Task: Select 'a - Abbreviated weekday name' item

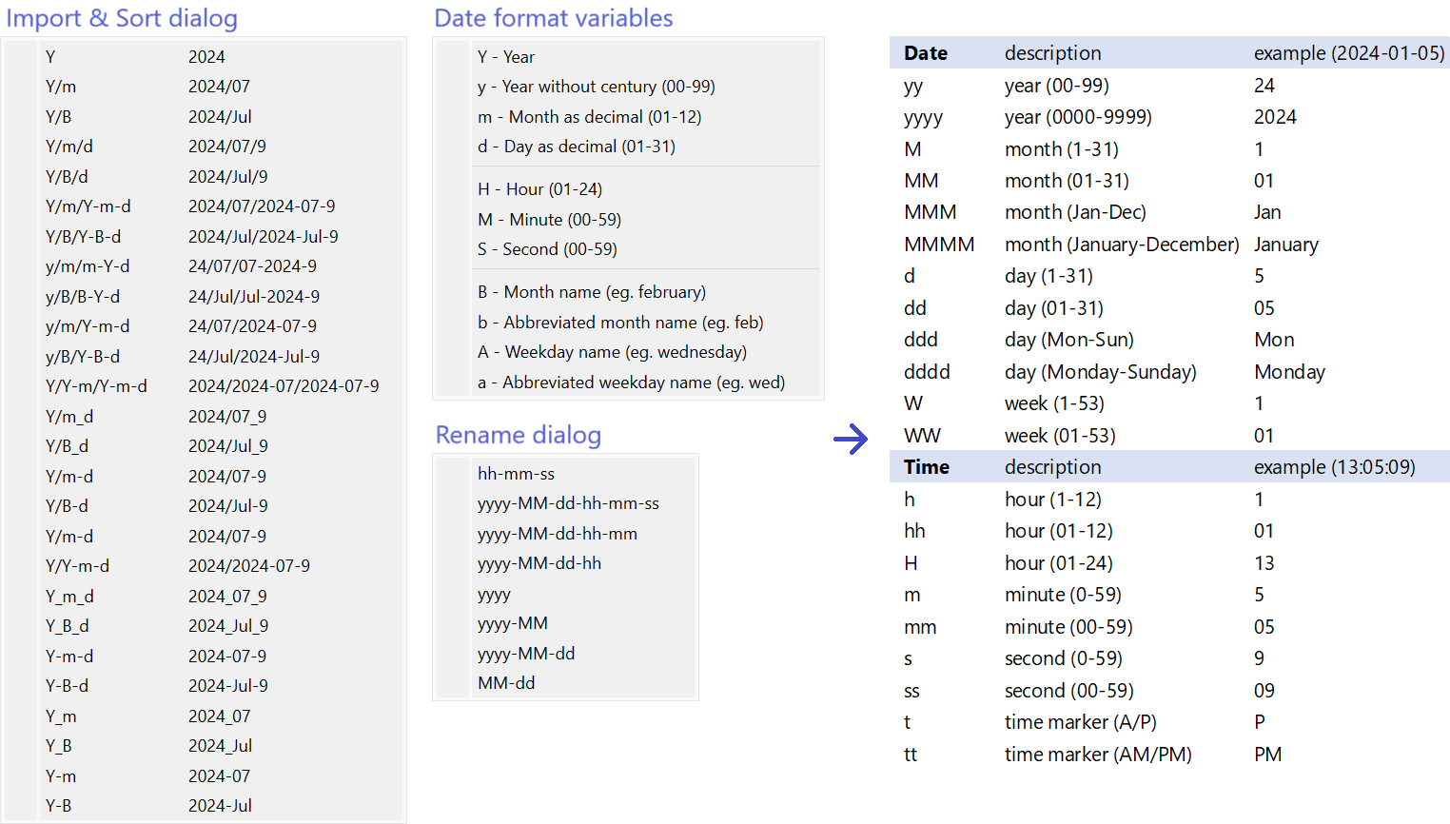Action: pyautogui.click(x=631, y=383)
